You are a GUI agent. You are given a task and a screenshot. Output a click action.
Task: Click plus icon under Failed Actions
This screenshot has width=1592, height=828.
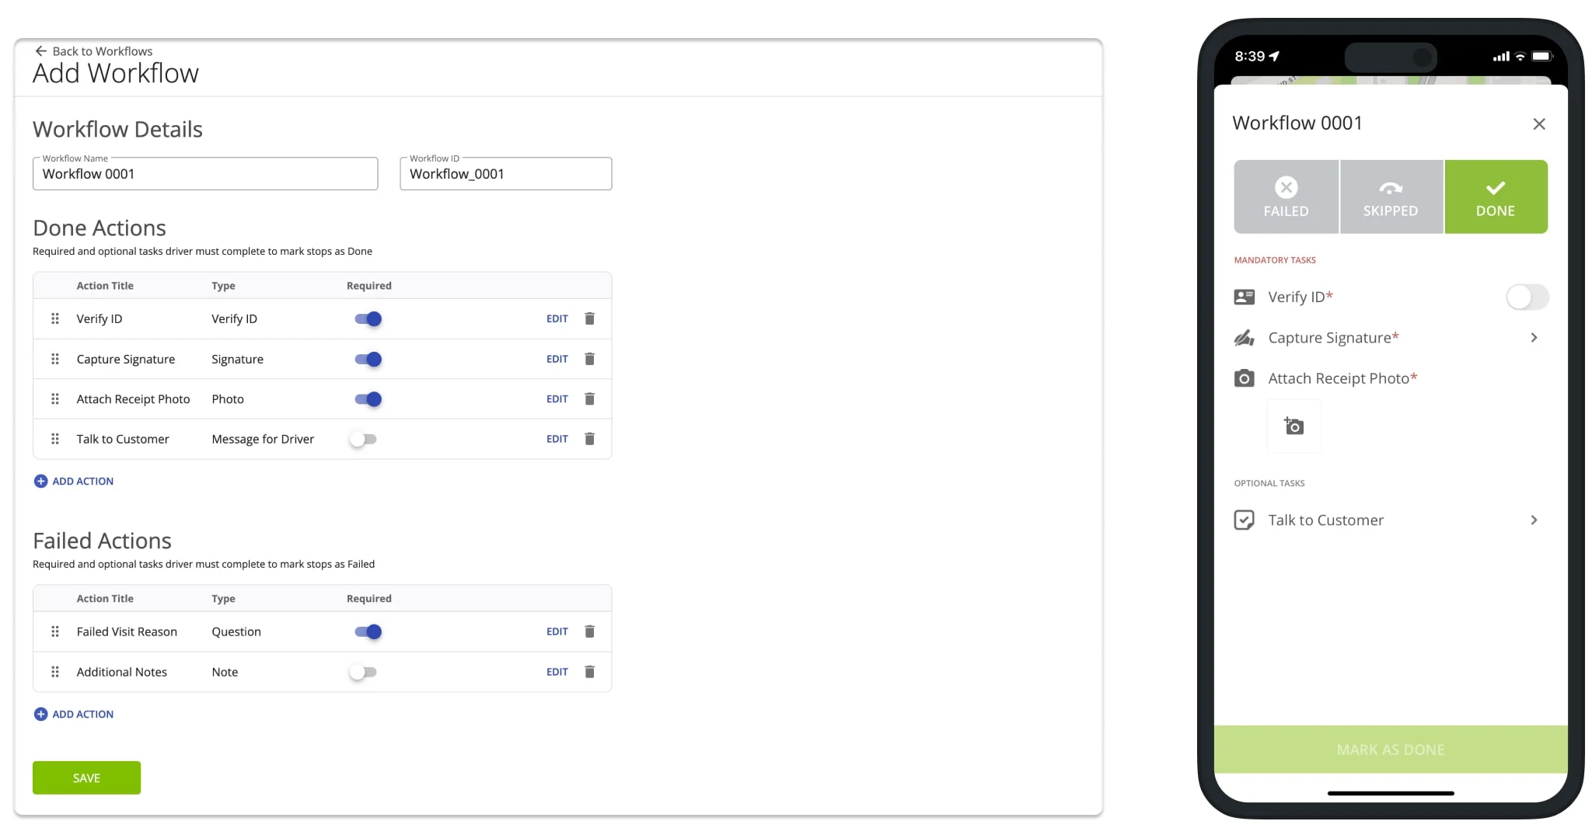[41, 715]
